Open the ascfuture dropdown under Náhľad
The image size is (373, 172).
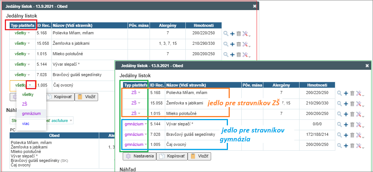70,120
